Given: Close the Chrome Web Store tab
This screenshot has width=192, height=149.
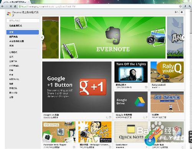Looking at the screenshot, I should coord(29,2).
